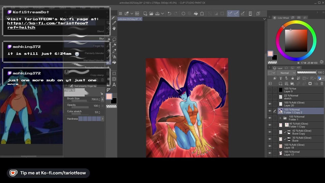This screenshot has width=325, height=183.
Task: Open the quick-access dropdown arrow beside CLIP STUDIO icon
Action: point(132,13)
